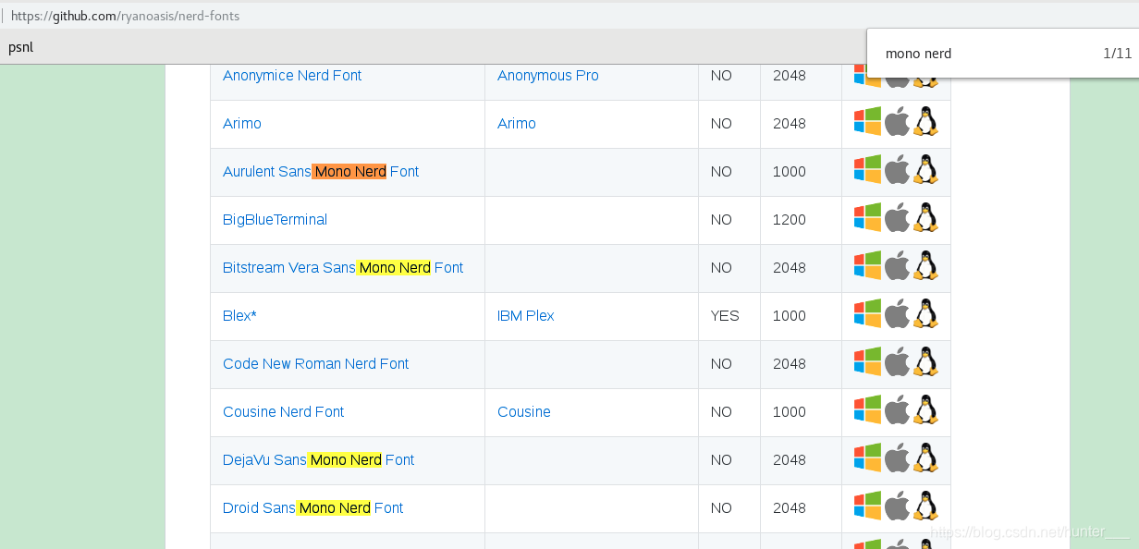Open the Blex* font link
Image resolution: width=1139 pixels, height=549 pixels.
coord(239,316)
